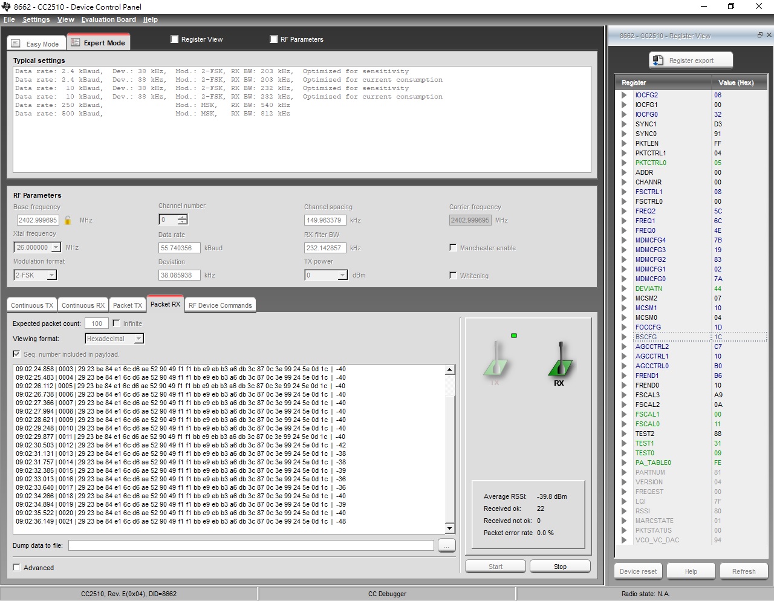Expand the IOCFG2 register row
This screenshot has height=601, width=774.
(624, 95)
